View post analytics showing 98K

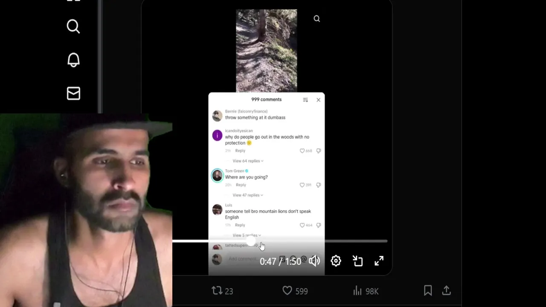[366, 291]
